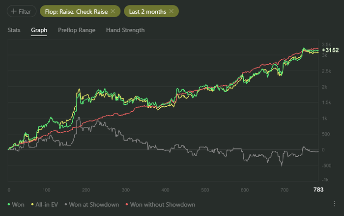The image size is (344, 216).
Task: Click the plus icon to add filter
Action: coord(13,11)
